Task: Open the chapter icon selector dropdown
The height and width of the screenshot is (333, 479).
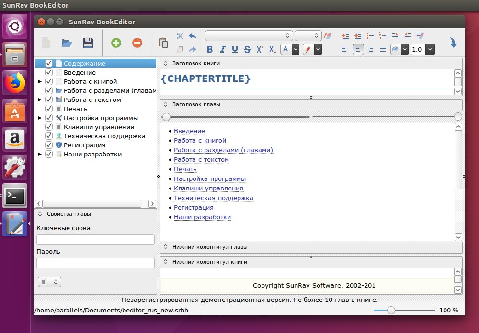Action: coord(49,282)
